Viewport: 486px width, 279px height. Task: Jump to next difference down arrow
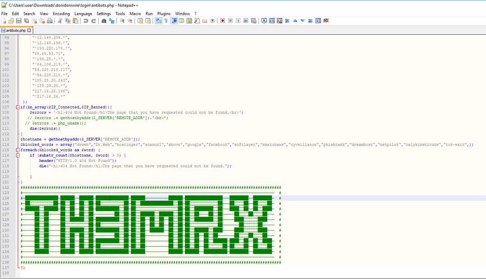pyautogui.click(x=303, y=21)
